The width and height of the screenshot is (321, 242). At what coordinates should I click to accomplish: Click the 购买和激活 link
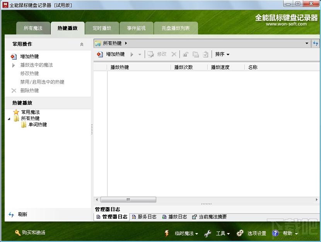pos(34,233)
